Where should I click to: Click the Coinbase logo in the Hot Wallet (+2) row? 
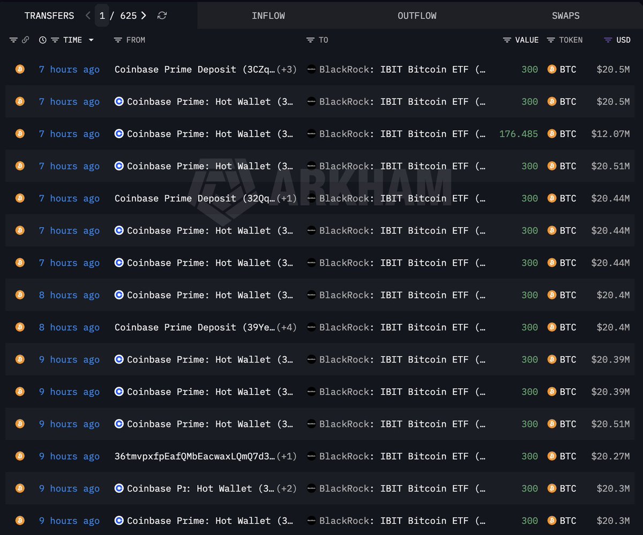click(119, 488)
